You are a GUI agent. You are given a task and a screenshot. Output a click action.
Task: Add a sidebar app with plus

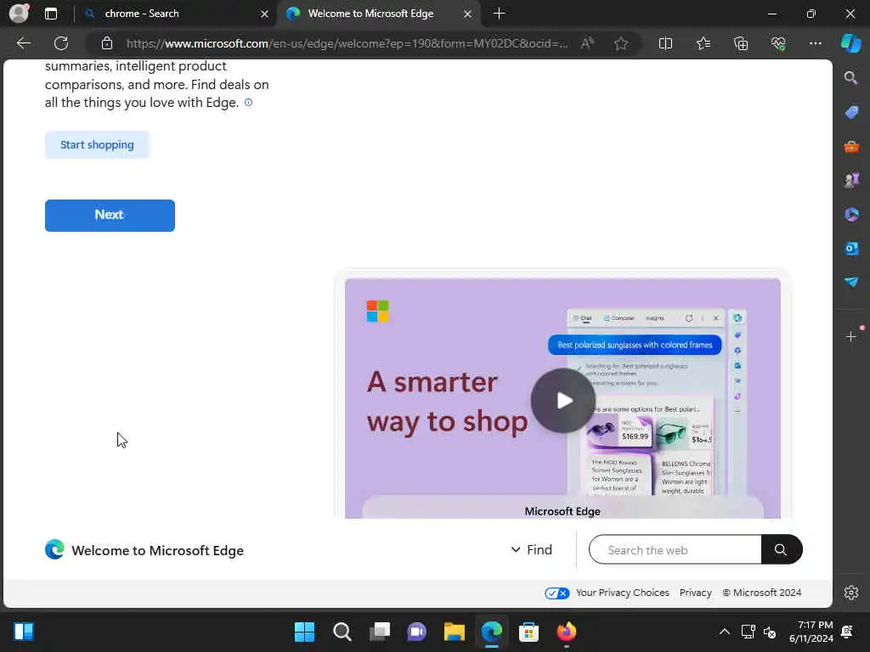pyautogui.click(x=851, y=336)
